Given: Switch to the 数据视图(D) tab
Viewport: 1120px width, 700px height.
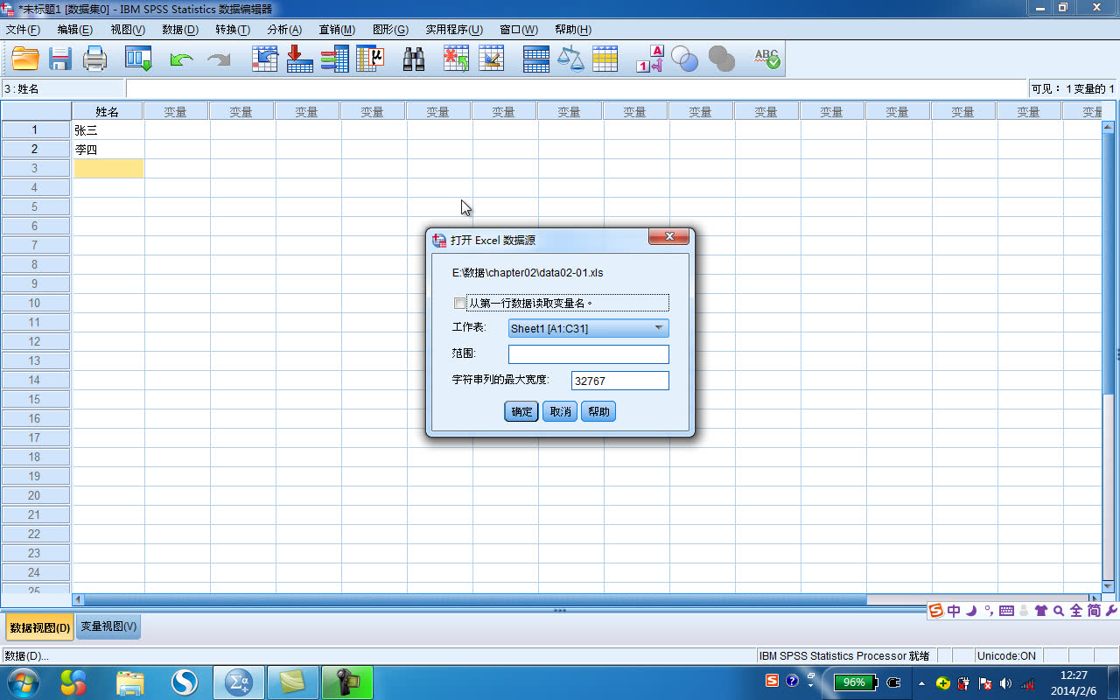Looking at the screenshot, I should pos(39,627).
